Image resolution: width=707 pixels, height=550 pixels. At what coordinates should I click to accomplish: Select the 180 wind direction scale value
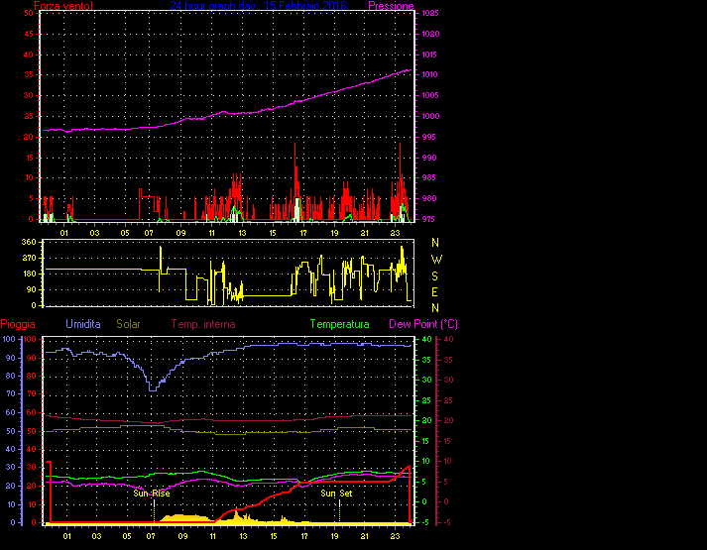[29, 274]
